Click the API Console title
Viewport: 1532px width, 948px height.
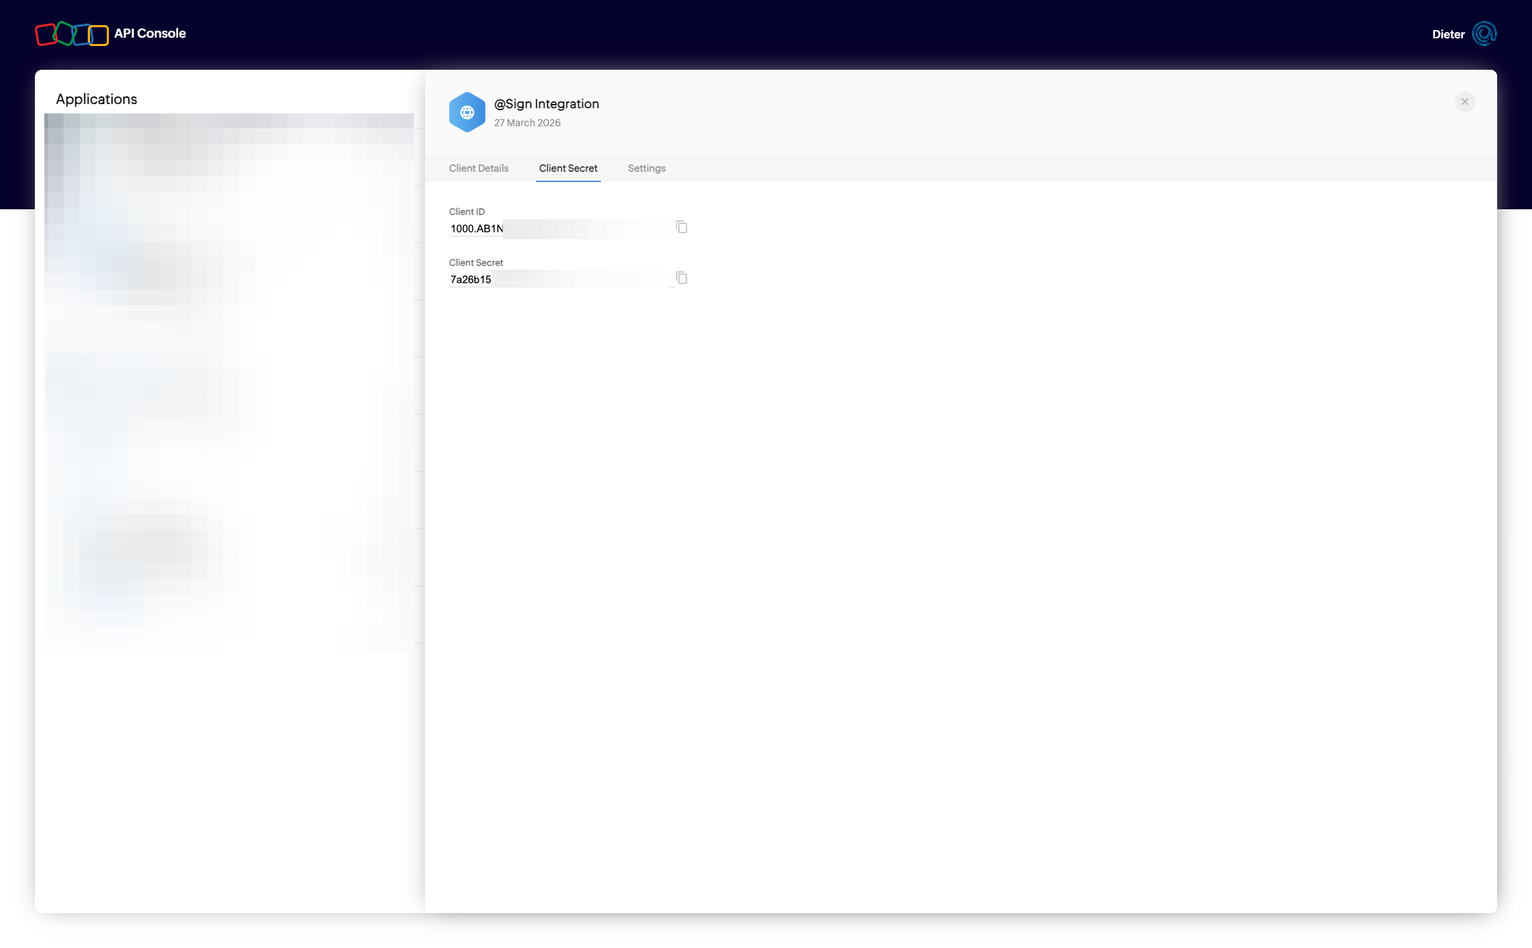(150, 33)
